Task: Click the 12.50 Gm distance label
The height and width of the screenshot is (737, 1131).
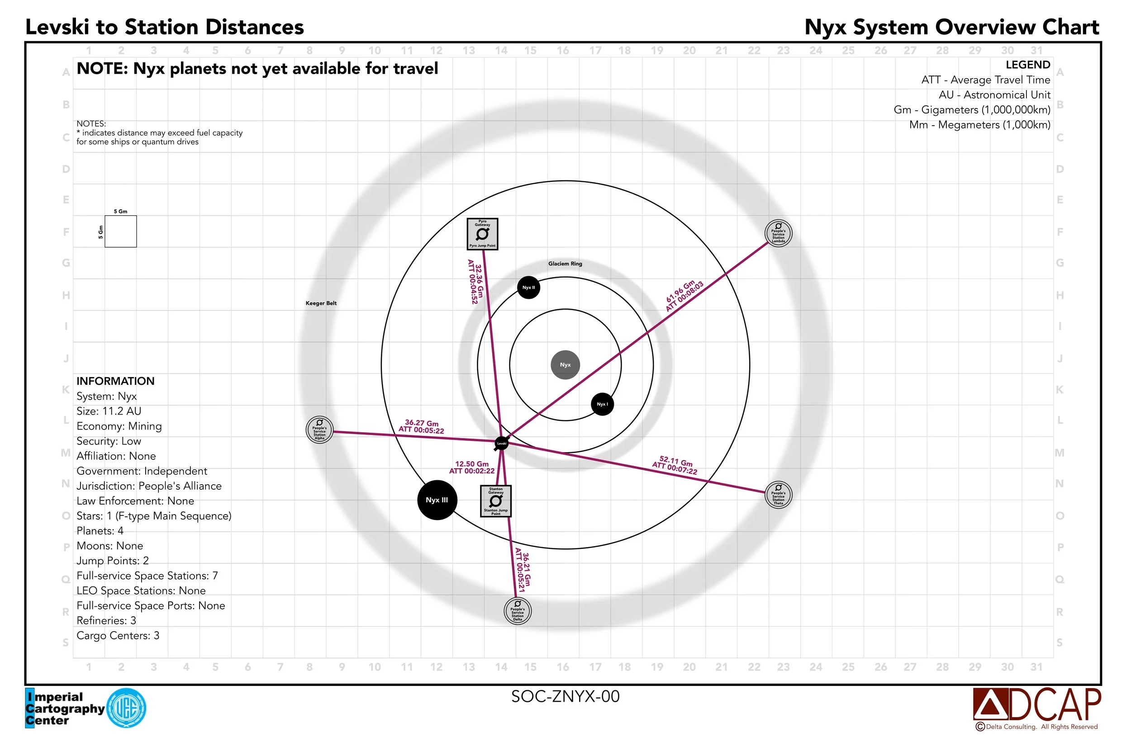Action: (x=471, y=463)
